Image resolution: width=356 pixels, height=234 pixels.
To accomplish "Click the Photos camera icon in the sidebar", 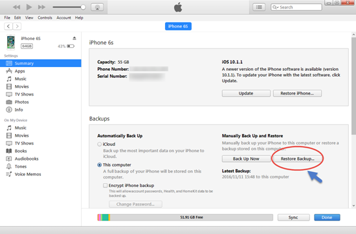I will tap(9, 102).
